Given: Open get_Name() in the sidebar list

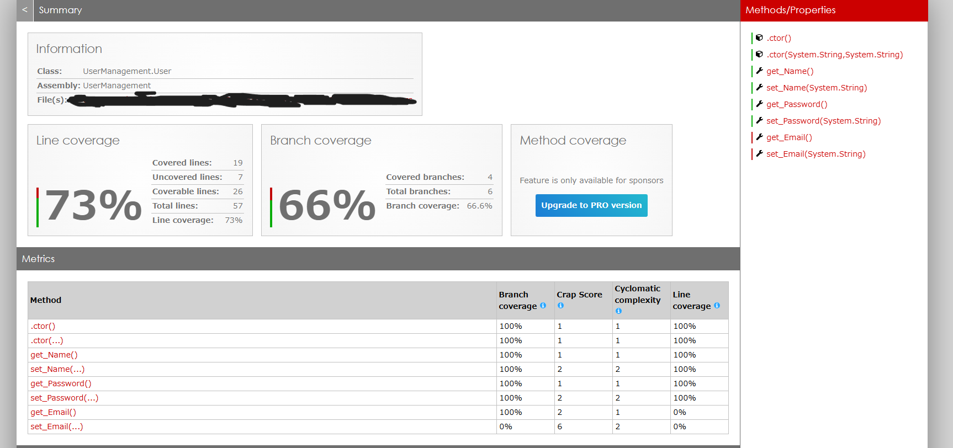Looking at the screenshot, I should pyautogui.click(x=790, y=71).
